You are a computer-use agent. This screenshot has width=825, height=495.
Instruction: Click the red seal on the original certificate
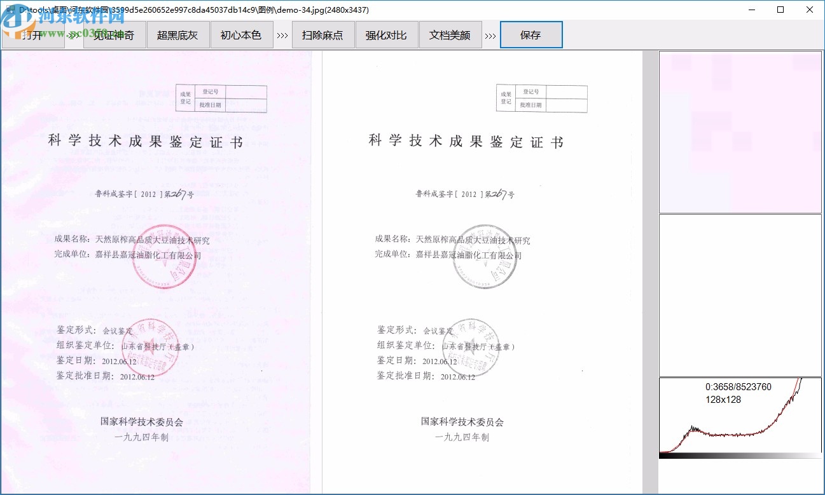(x=164, y=261)
